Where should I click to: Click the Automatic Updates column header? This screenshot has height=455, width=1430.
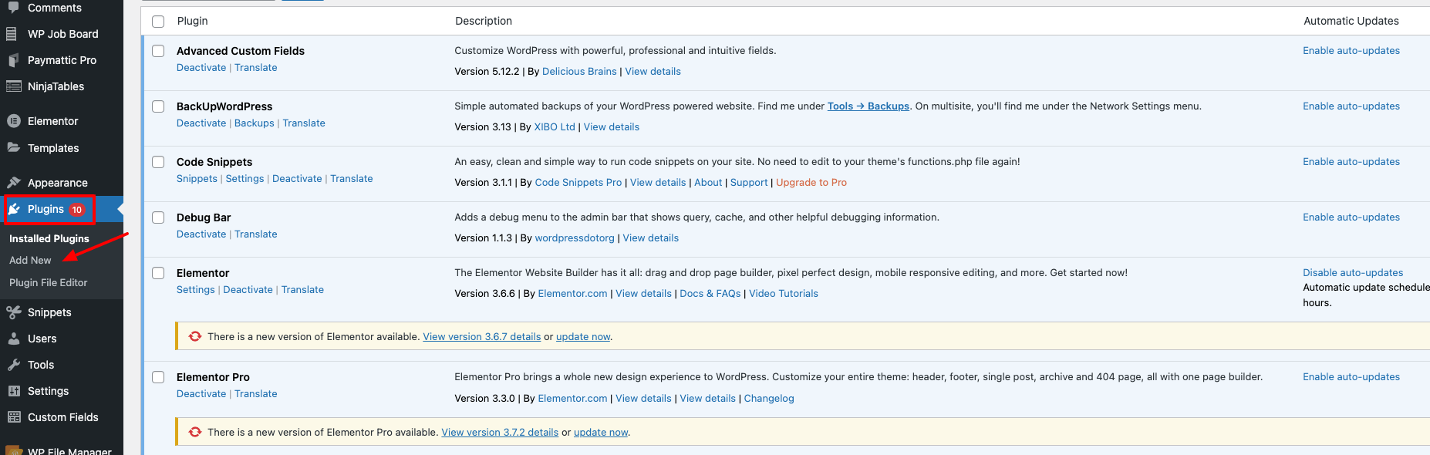point(1351,22)
